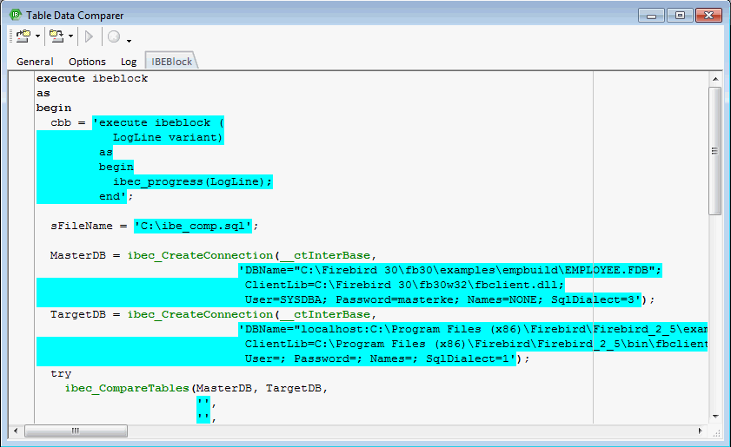Click the 'as' keyword on line two
Screen dimensions: 731x447
tap(43, 93)
